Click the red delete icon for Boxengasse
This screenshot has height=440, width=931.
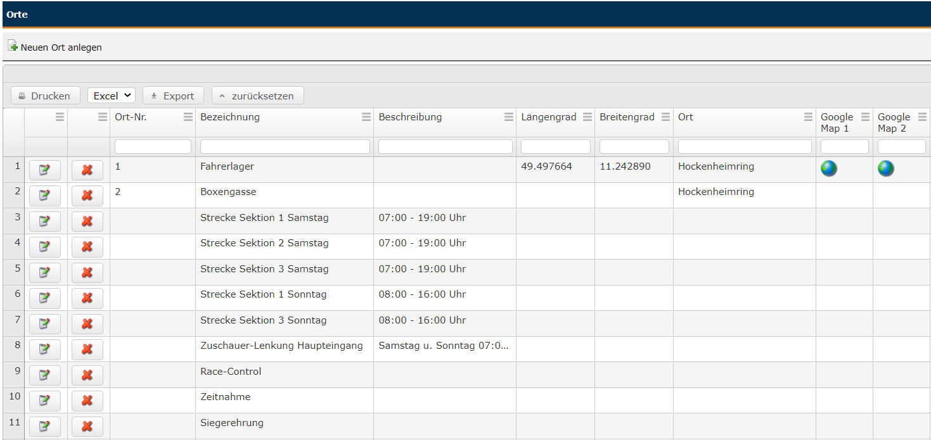click(87, 196)
